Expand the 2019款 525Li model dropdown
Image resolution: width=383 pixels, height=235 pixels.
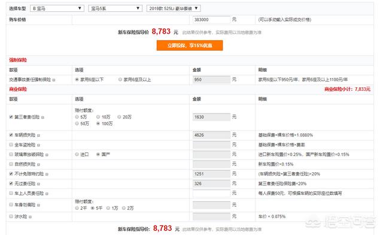coord(174,8)
